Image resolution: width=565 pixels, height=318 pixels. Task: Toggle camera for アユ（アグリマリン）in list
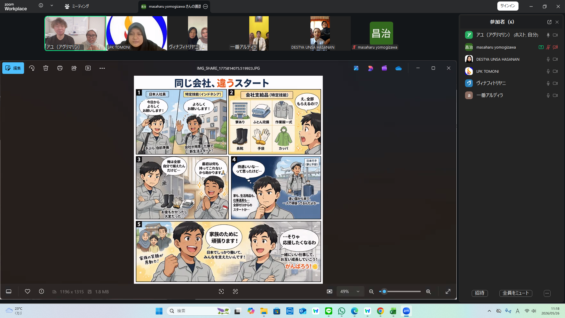tap(555, 35)
